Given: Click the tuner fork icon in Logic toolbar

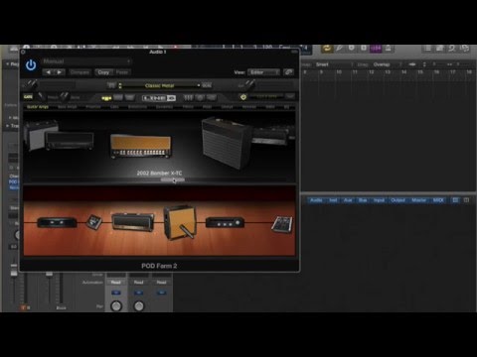Looking at the screenshot, I should pos(339,49).
